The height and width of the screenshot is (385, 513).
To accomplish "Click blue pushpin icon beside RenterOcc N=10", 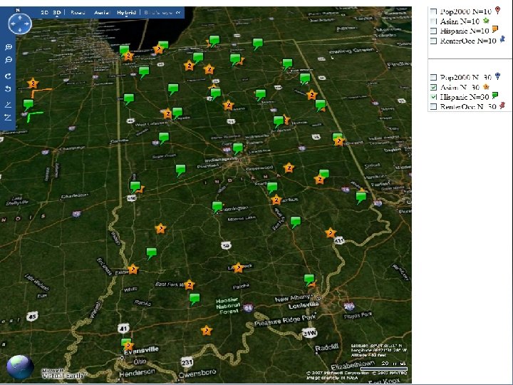I will (x=502, y=40).
